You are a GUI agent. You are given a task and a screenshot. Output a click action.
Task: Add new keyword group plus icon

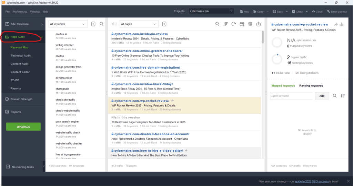(93, 24)
